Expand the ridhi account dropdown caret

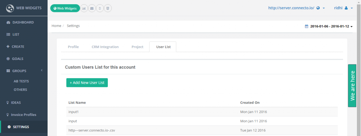point(351,8)
